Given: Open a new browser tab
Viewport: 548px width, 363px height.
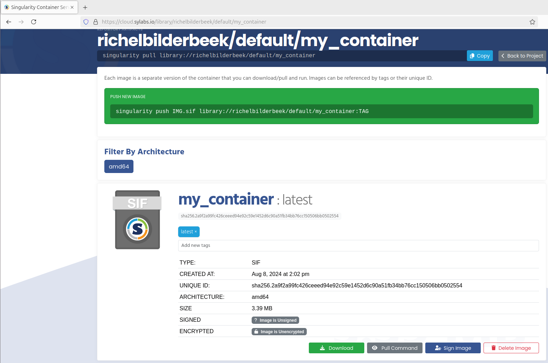Looking at the screenshot, I should (x=85, y=7).
